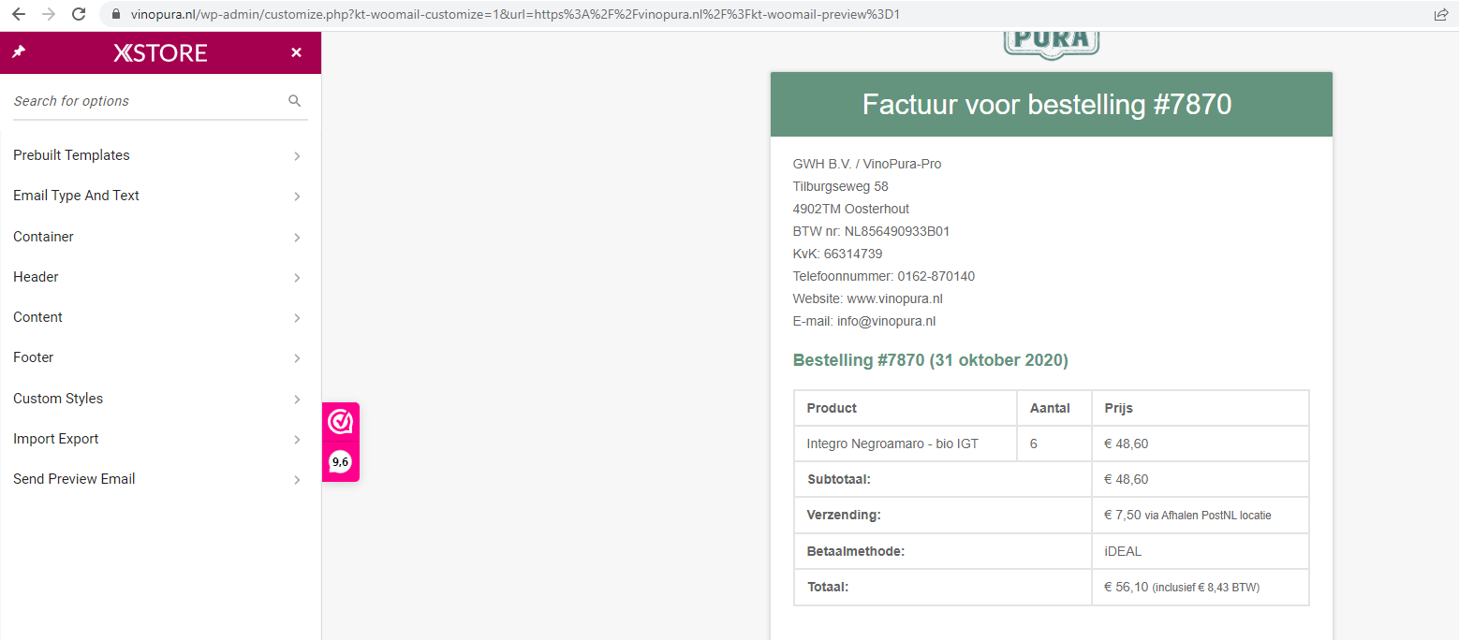The width and height of the screenshot is (1459, 640).
Task: Open the Prebuilt Templates section
Action: (160, 155)
